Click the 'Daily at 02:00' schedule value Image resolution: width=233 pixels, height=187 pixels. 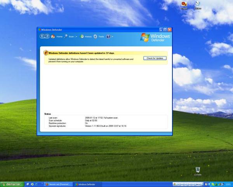(91, 120)
